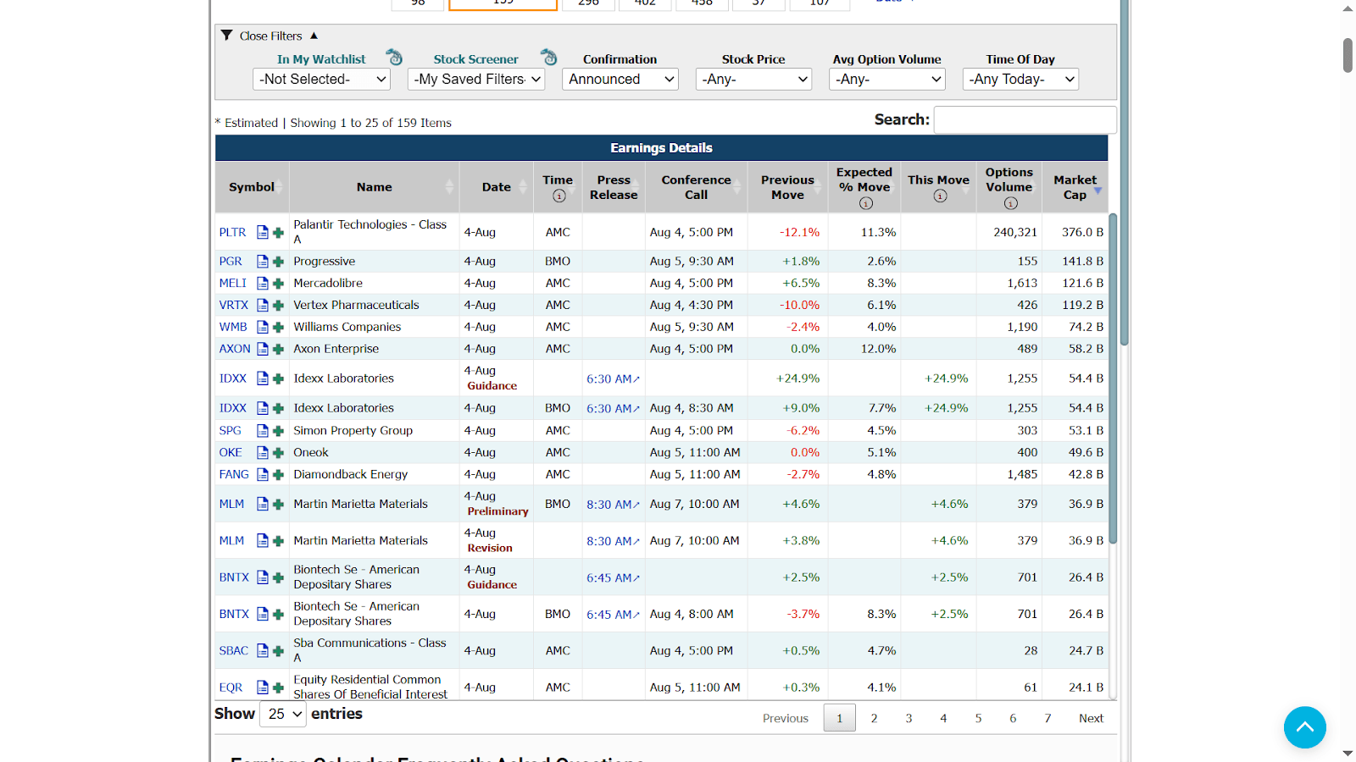Add PGR to watchlist via plus icon

(278, 262)
